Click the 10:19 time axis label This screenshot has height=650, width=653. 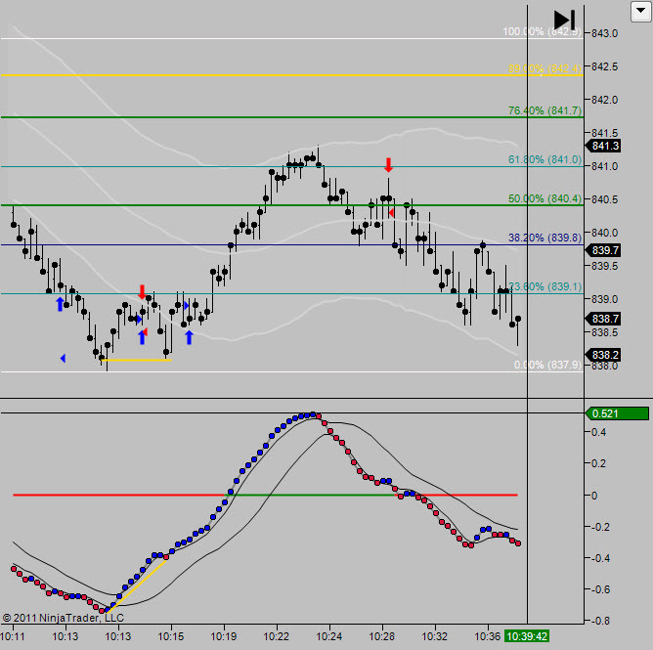point(224,636)
